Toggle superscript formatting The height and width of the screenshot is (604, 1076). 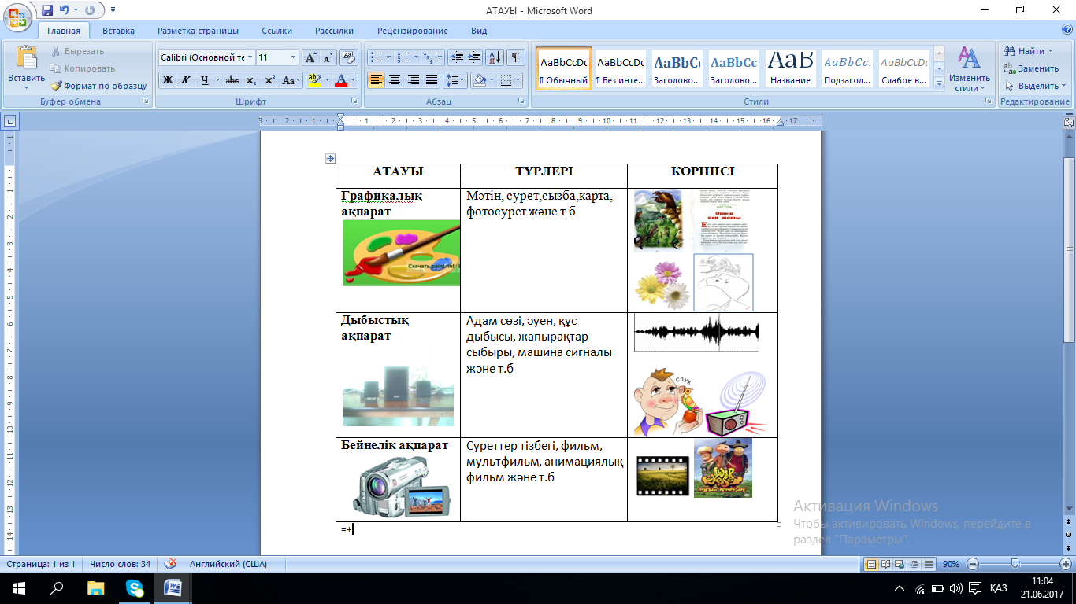click(269, 80)
